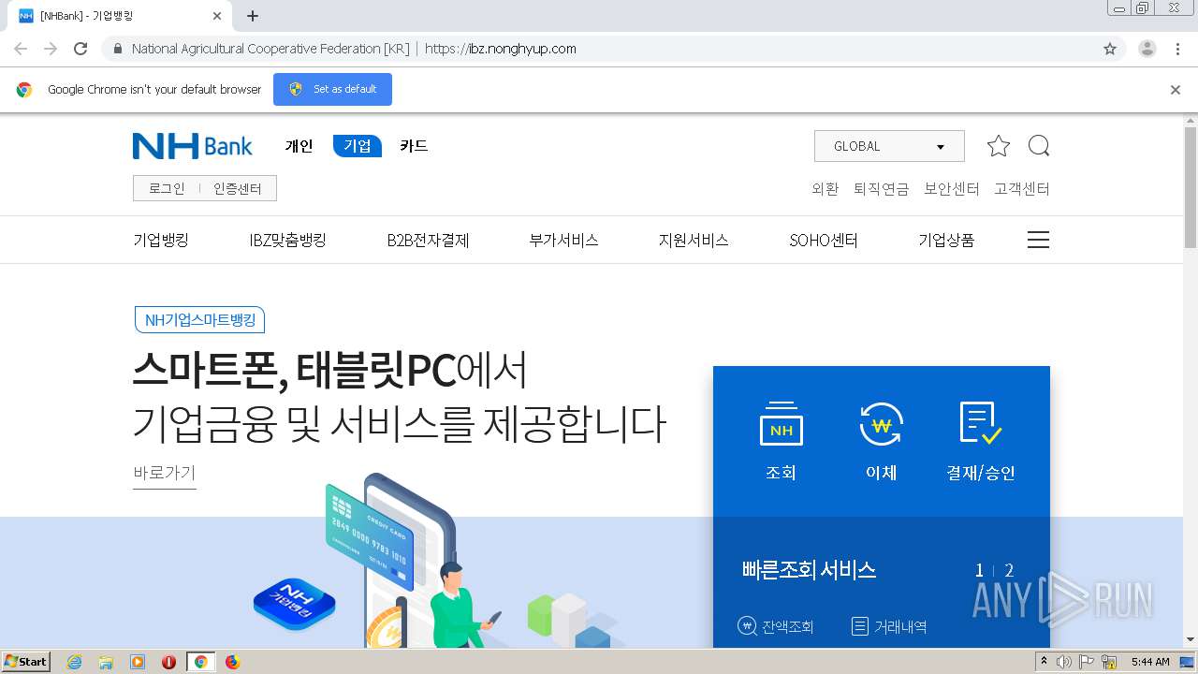
Task: Open the 기업뱅킹 menu
Action: pos(161,241)
